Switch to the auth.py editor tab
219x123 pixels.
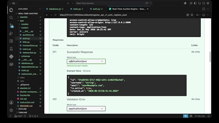point(96,9)
